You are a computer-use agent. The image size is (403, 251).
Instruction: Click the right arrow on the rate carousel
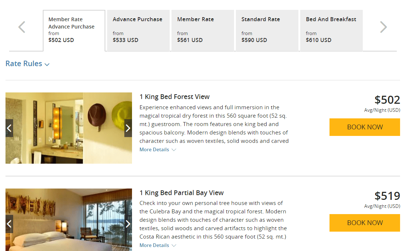pos(383,27)
